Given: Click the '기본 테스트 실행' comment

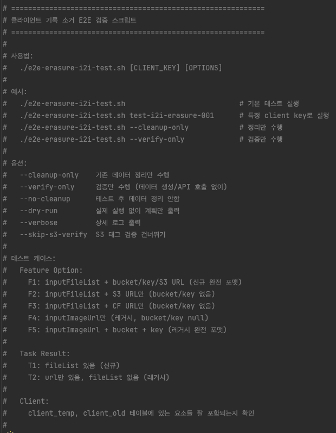Looking at the screenshot, I should pyautogui.click(x=273, y=104).
